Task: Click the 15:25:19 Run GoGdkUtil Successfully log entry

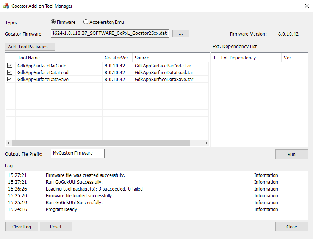Action: click(x=156, y=203)
